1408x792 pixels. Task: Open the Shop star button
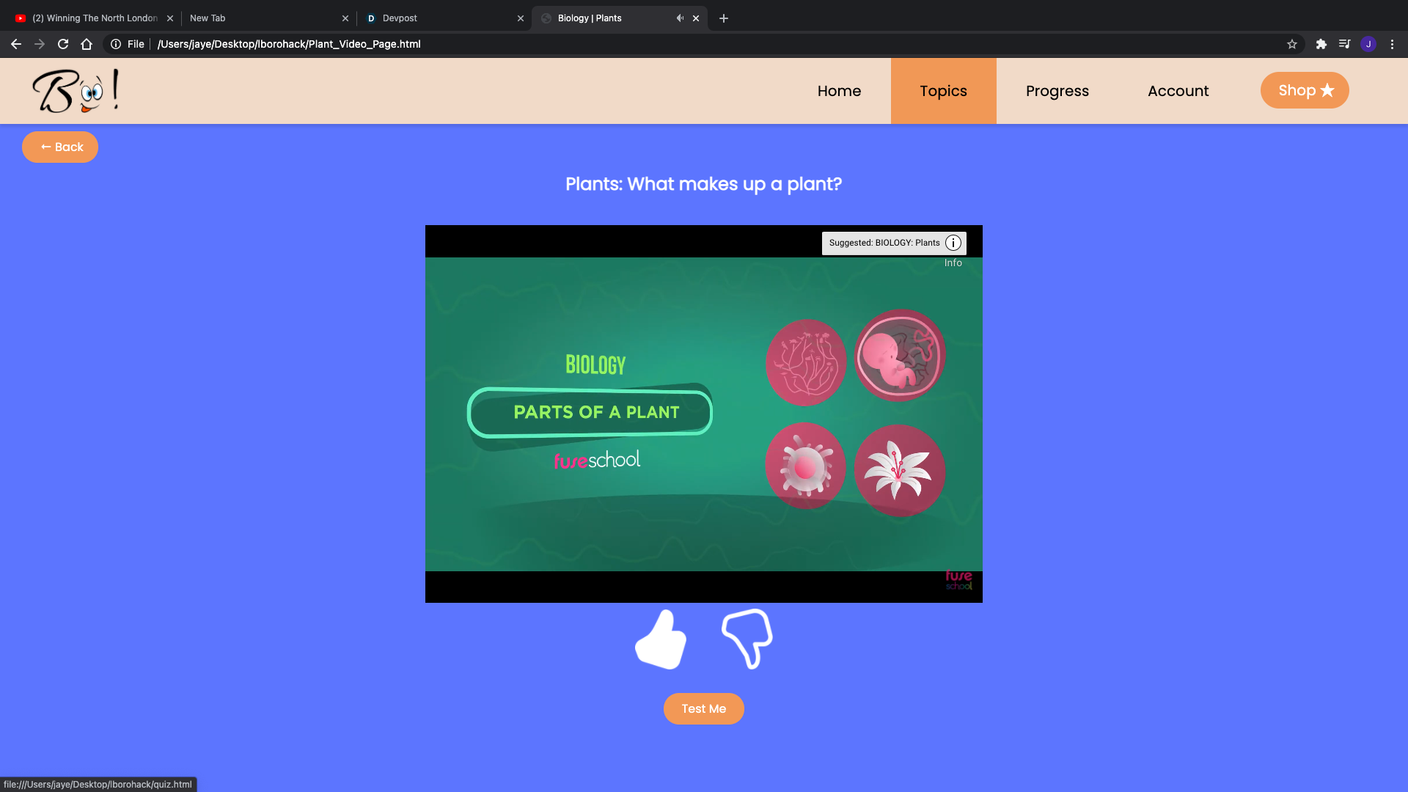1304,90
